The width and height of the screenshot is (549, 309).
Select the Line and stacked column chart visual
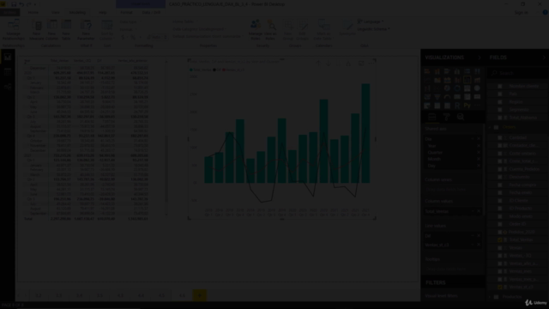tap(457, 80)
